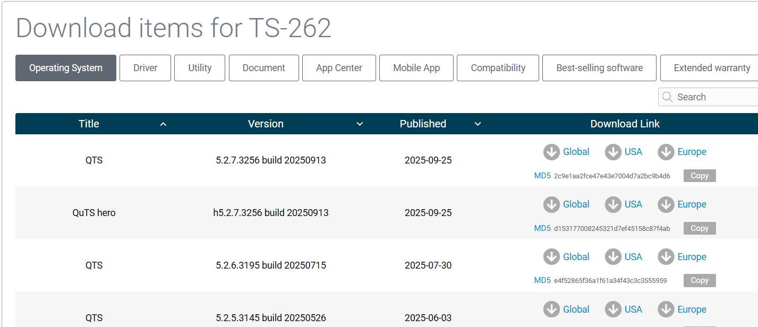The height and width of the screenshot is (327, 758).
Task: Sort table by Title column arrow
Action: (x=164, y=124)
